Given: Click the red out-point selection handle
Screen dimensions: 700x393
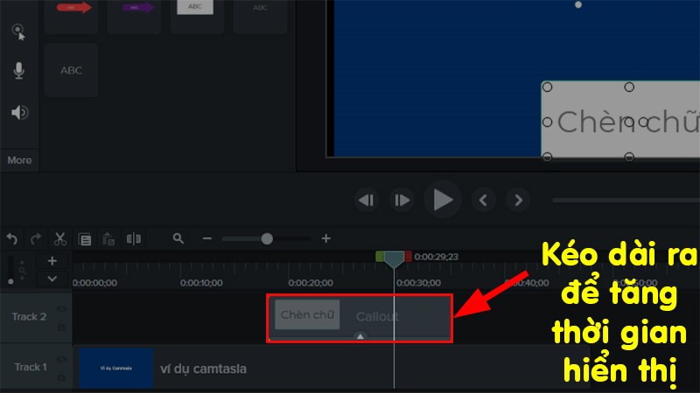Looking at the screenshot, I should tap(408, 257).
